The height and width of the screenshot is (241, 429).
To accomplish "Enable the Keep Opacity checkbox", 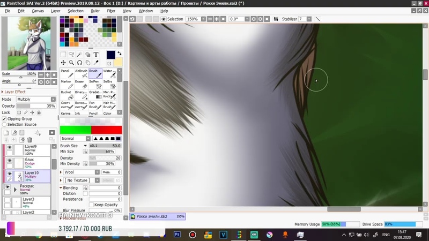I will point(91,205).
